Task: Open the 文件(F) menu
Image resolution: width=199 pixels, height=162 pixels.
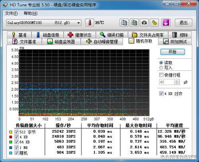Action: pyautogui.click(x=11, y=13)
